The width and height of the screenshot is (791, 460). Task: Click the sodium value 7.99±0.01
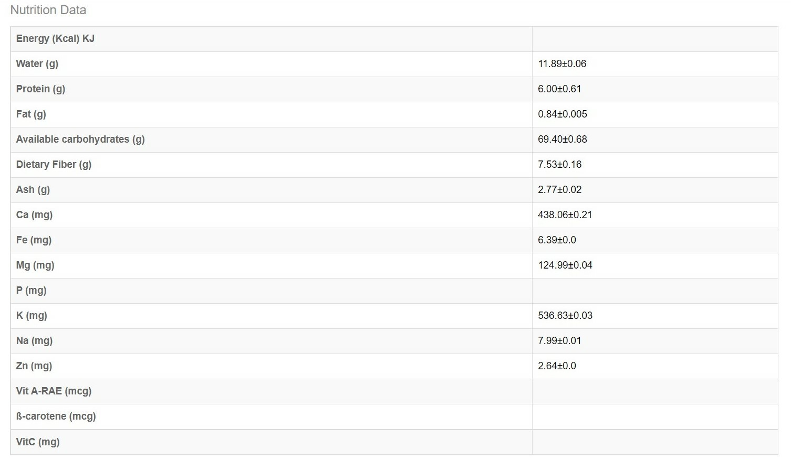[559, 341]
